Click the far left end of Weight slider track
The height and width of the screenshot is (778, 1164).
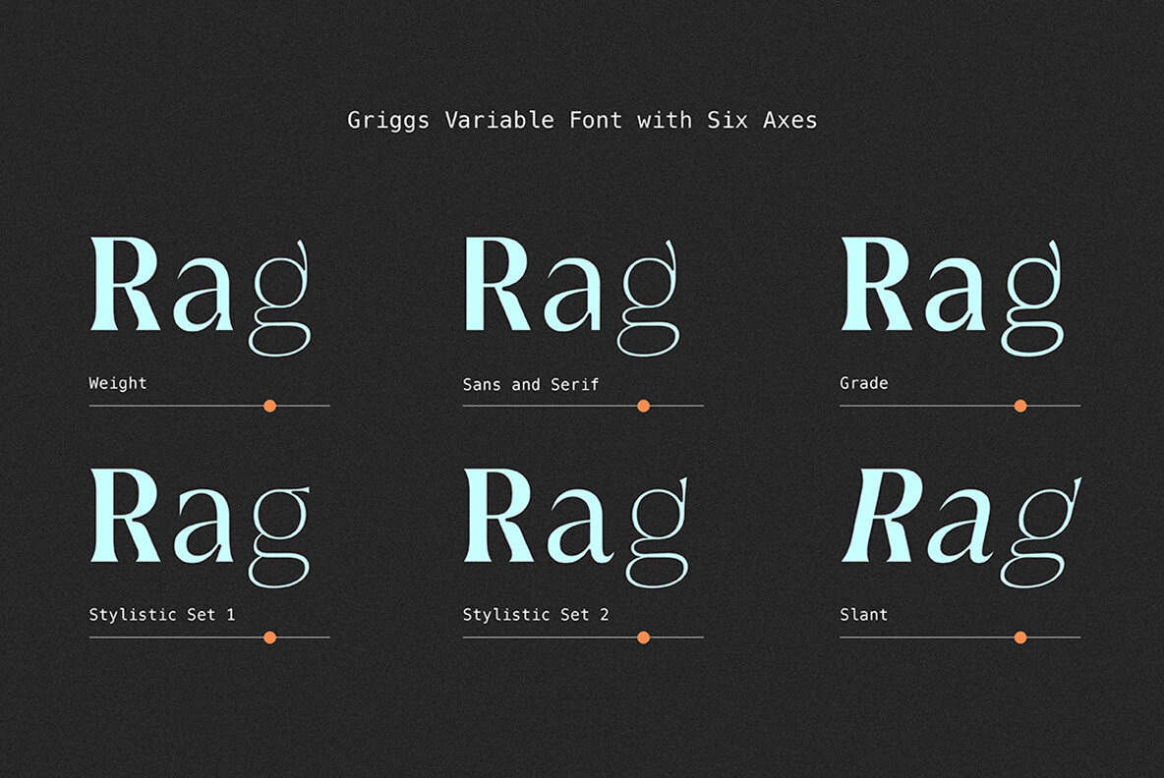91,406
